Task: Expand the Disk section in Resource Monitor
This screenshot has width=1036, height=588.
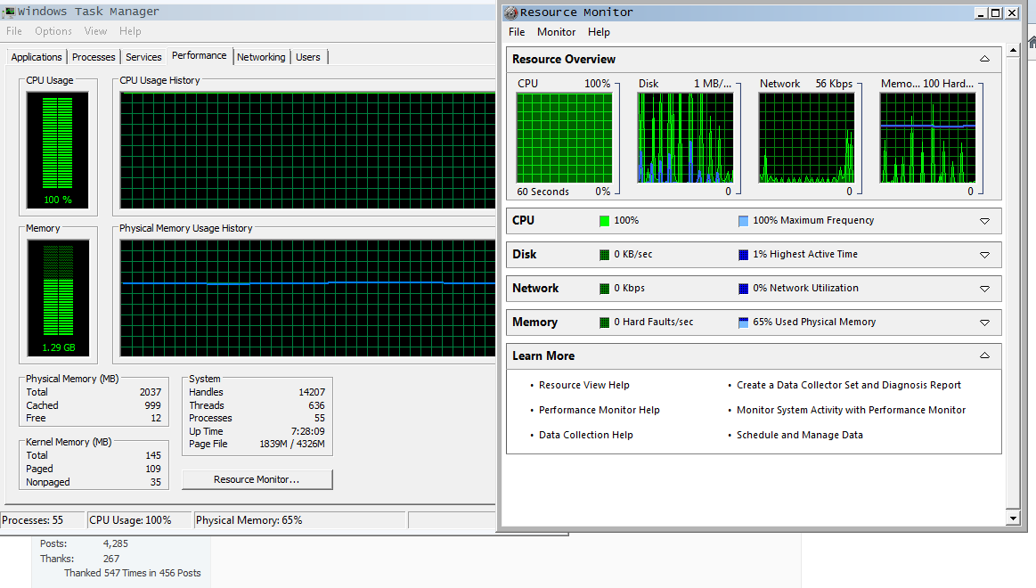Action: [984, 255]
